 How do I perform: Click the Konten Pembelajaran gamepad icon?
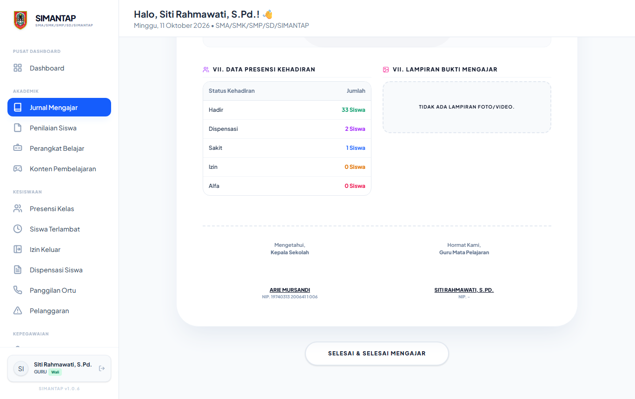pyautogui.click(x=18, y=168)
